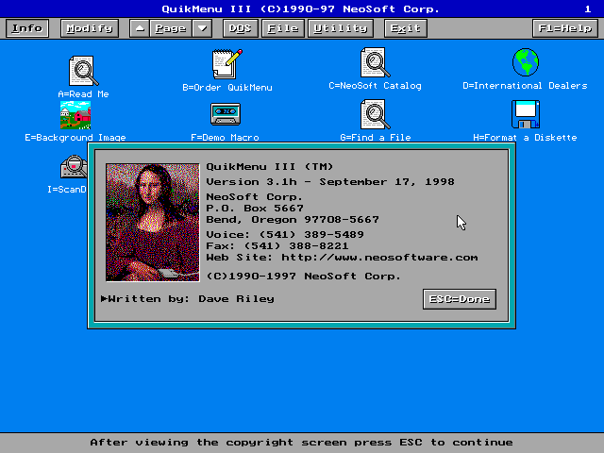Open International Dealers globe icon
604x453 pixels.
526,62
